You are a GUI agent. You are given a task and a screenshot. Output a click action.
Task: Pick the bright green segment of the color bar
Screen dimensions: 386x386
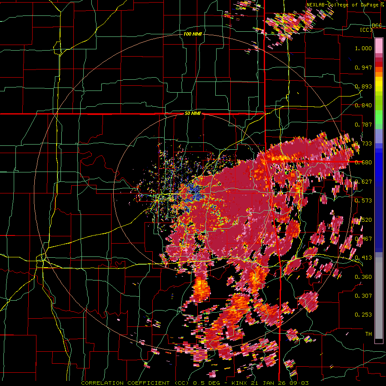click(379, 117)
